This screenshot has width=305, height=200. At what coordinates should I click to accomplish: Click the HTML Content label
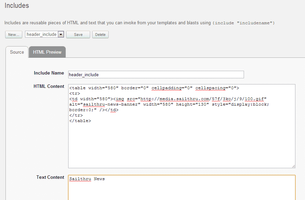(x=49, y=86)
